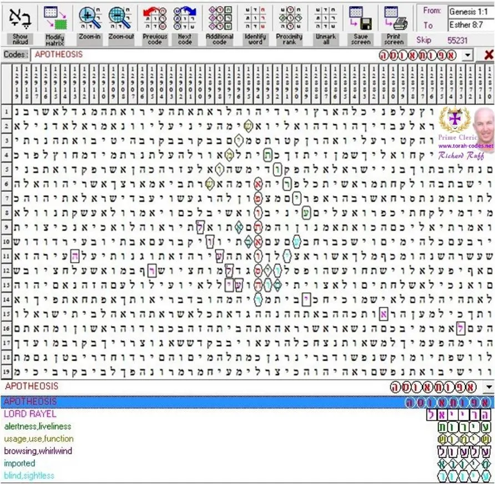The height and width of the screenshot is (484, 495).
Task: Open the www.torah-codes.net link
Action: (x=466, y=146)
